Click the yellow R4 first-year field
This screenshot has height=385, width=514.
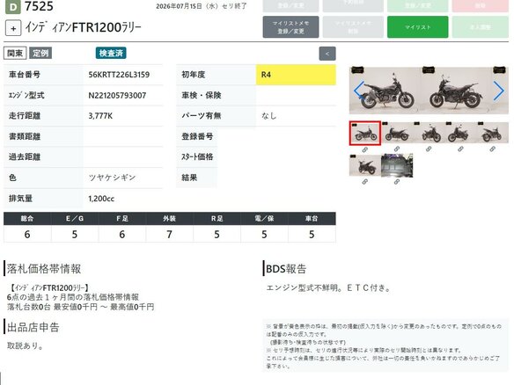click(296, 75)
